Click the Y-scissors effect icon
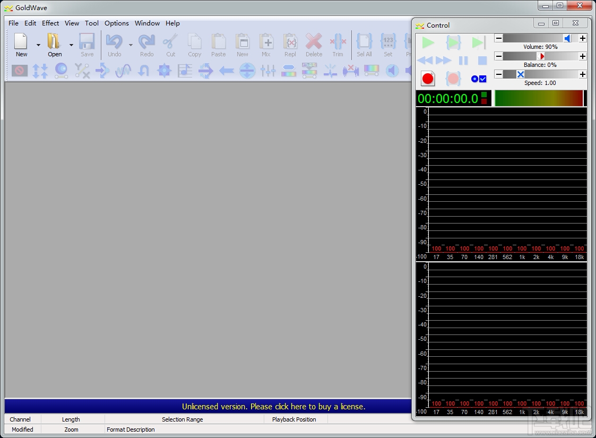Image resolution: width=596 pixels, height=438 pixels. point(82,71)
